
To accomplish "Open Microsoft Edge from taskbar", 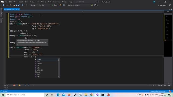I will (x=58, y=95).
